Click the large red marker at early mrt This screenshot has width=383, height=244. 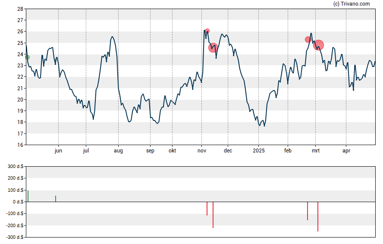click(318, 45)
